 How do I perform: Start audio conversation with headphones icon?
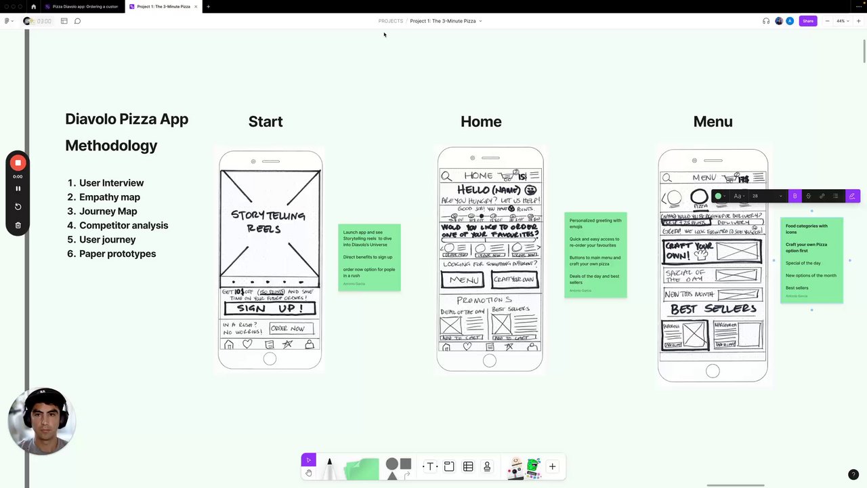(766, 21)
